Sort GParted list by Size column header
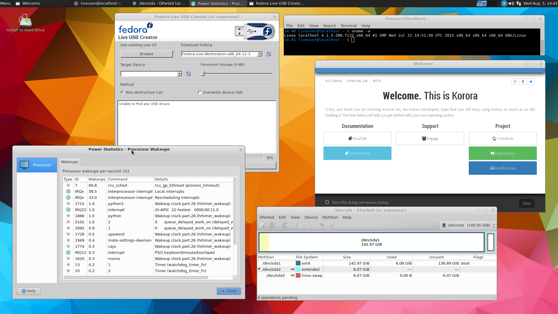 click(347, 257)
